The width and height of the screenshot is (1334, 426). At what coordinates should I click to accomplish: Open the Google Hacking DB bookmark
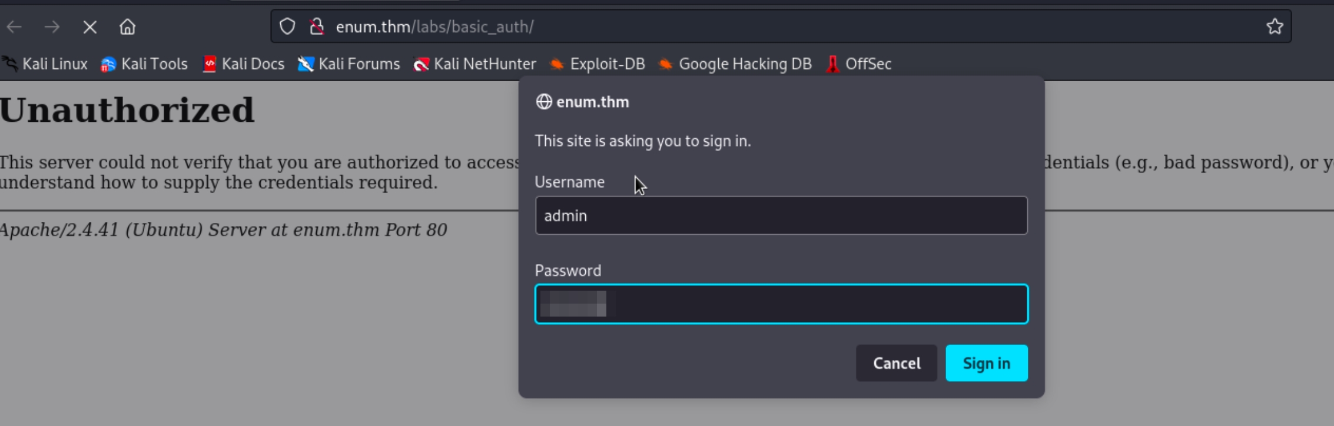(735, 64)
